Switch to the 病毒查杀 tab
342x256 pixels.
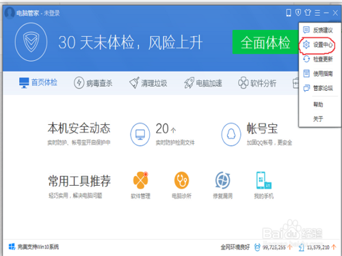click(93, 83)
